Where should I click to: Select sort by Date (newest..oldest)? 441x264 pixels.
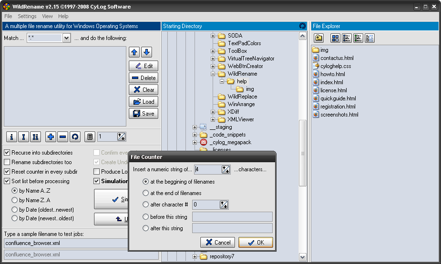pos(14,218)
